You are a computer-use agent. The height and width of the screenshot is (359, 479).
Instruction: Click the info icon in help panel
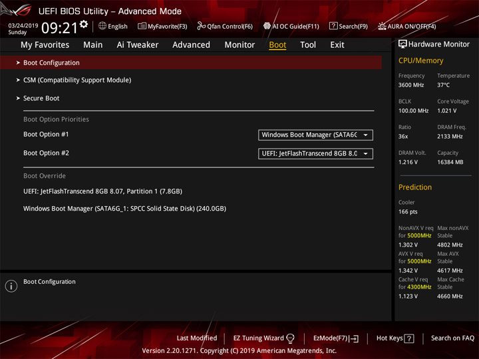(x=11, y=286)
